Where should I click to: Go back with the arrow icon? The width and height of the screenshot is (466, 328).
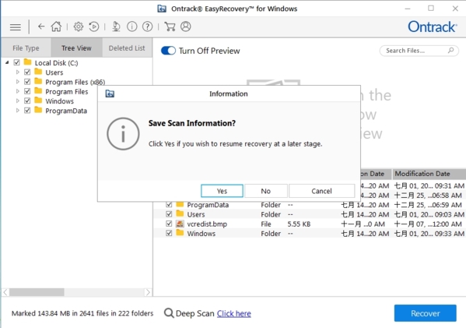41,26
